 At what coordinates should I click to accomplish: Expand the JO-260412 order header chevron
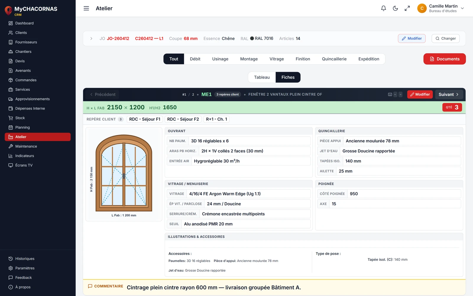(x=91, y=38)
